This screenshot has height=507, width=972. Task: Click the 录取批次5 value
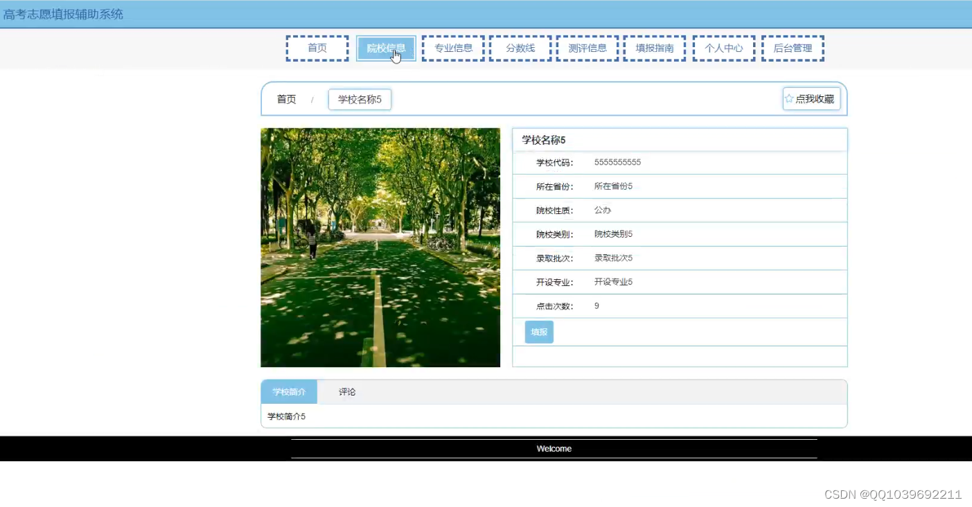pyautogui.click(x=613, y=258)
